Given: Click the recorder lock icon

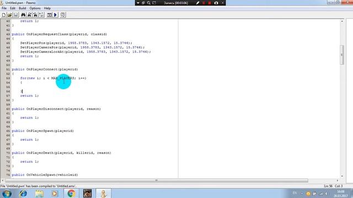Looking at the screenshot, I should [143, 3].
